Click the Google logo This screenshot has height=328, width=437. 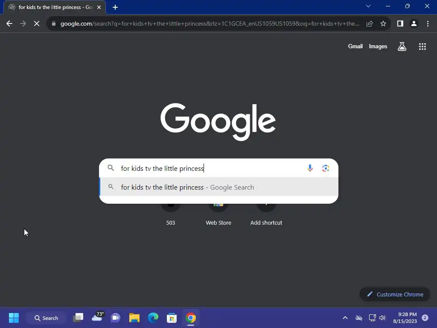click(x=218, y=122)
